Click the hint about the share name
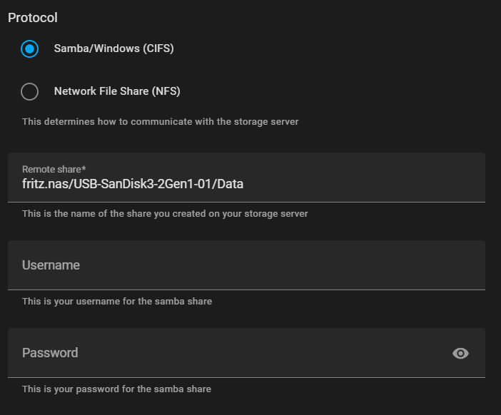The width and height of the screenshot is (501, 415). pyautogui.click(x=165, y=214)
